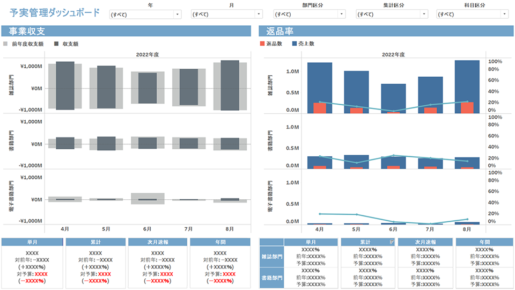Select the blue 売上数 legend swatch
This screenshot has width=515, height=290.
pos(295,44)
